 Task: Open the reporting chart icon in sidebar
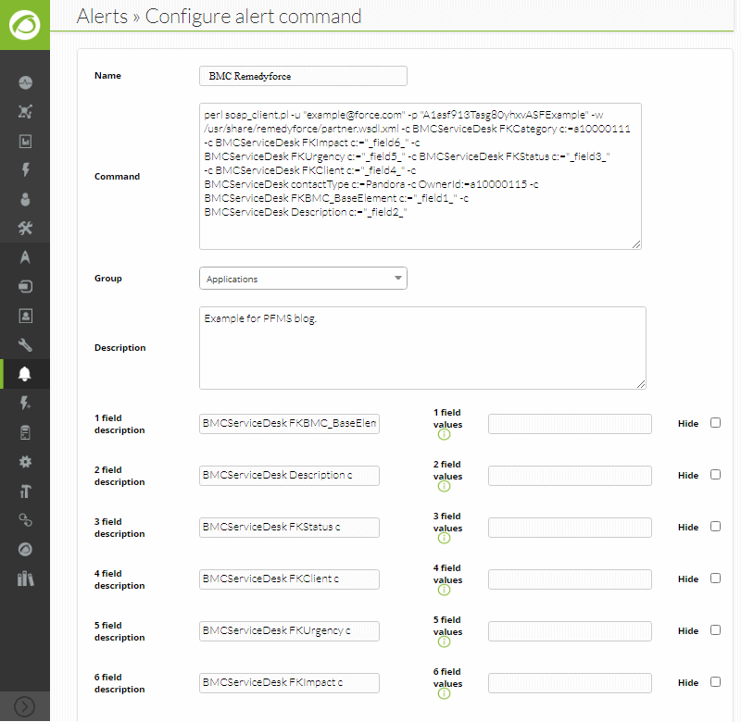point(25,141)
